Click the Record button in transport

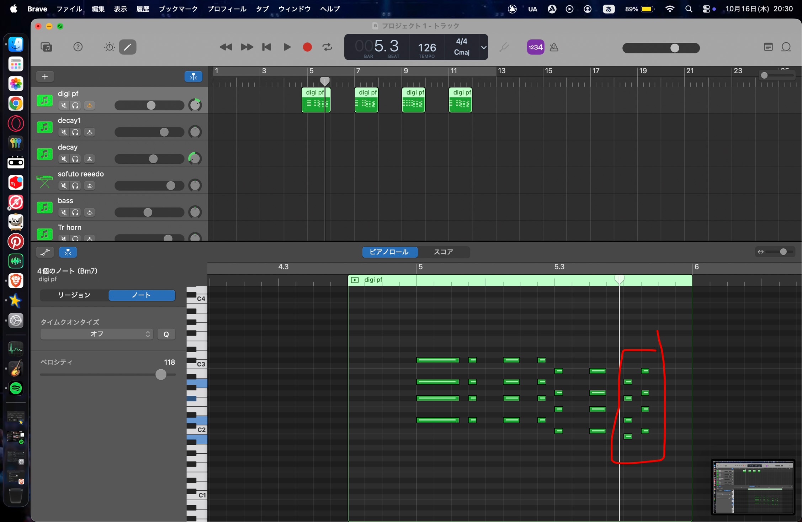pyautogui.click(x=307, y=47)
